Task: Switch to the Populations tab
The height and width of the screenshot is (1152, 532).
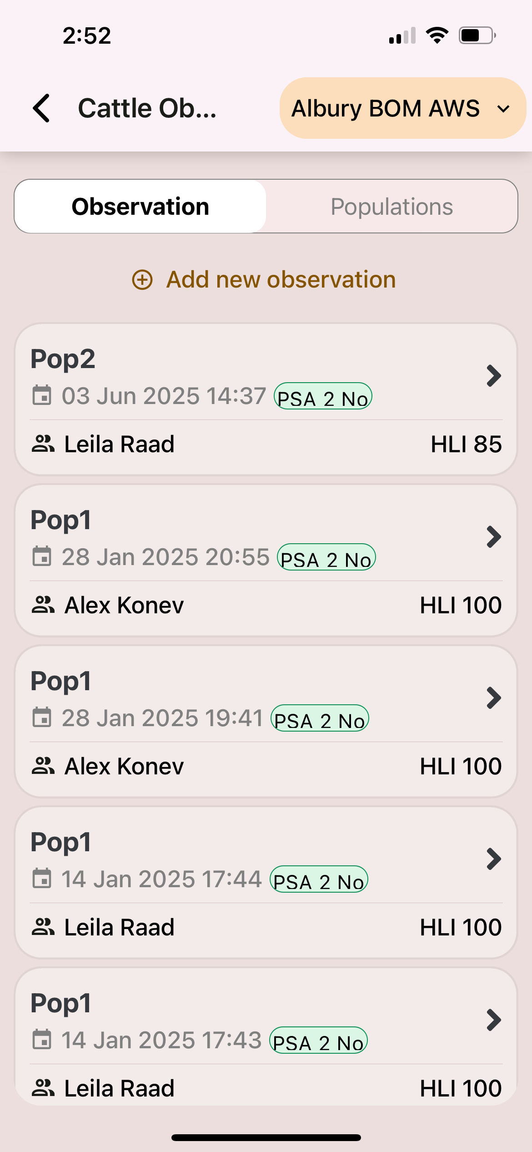Action: (391, 207)
